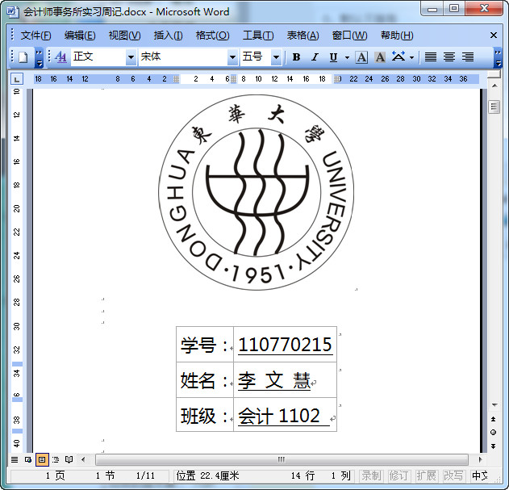Image resolution: width=509 pixels, height=490 pixels.
Task: Align text to the right
Action: (468, 57)
